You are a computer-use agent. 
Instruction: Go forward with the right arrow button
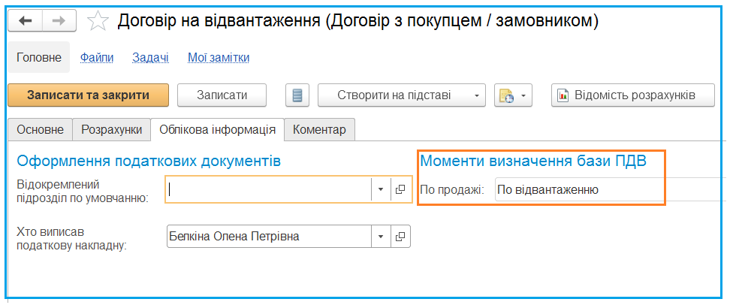pos(59,21)
